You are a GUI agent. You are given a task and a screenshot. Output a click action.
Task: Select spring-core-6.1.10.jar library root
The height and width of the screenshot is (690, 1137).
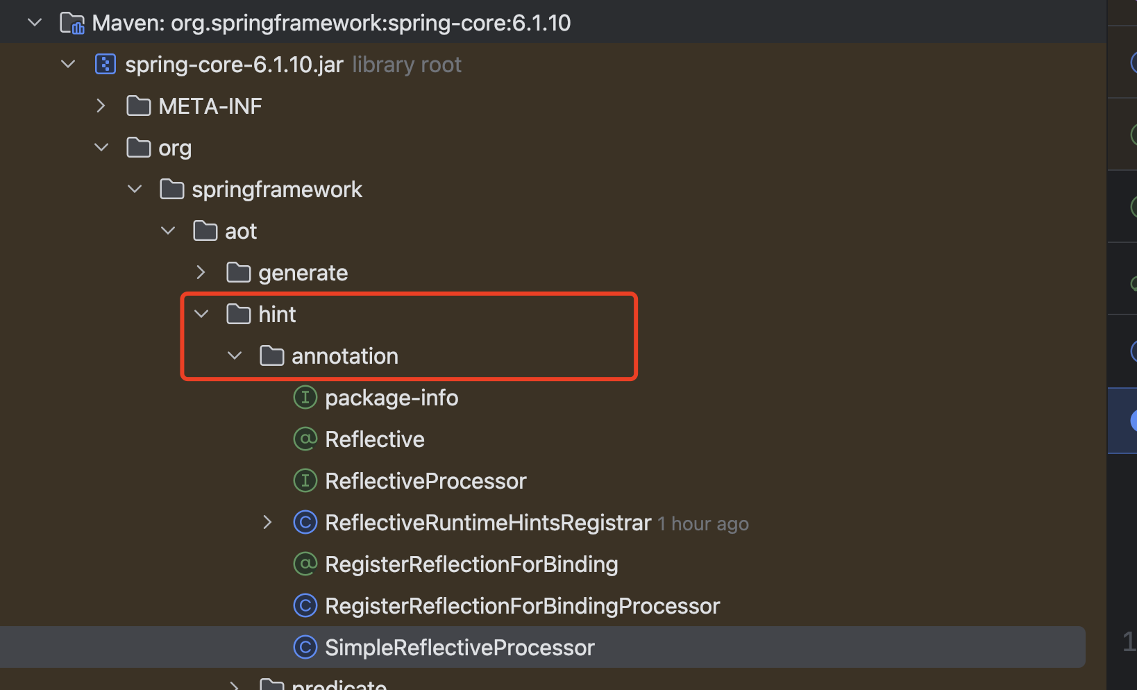293,65
